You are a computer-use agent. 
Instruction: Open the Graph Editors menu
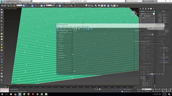pyautogui.click(x=46, y=3)
